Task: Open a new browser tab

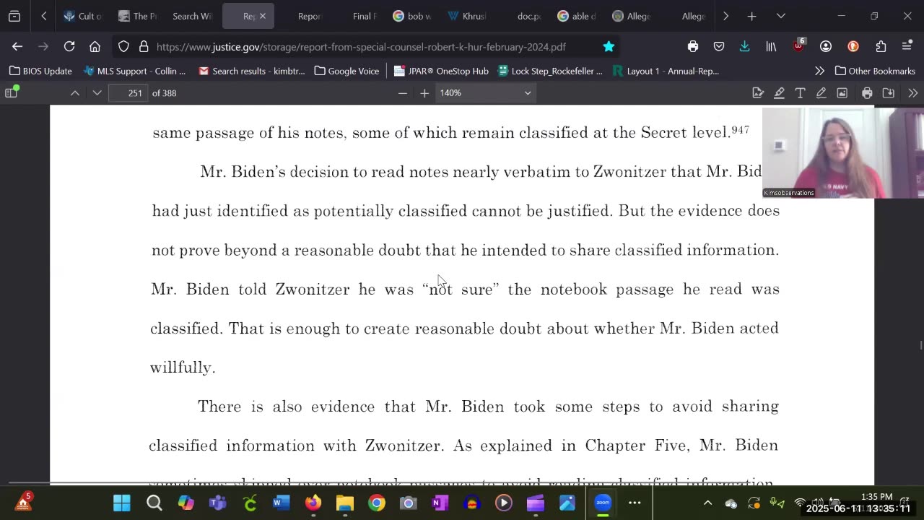Action: 751,16
